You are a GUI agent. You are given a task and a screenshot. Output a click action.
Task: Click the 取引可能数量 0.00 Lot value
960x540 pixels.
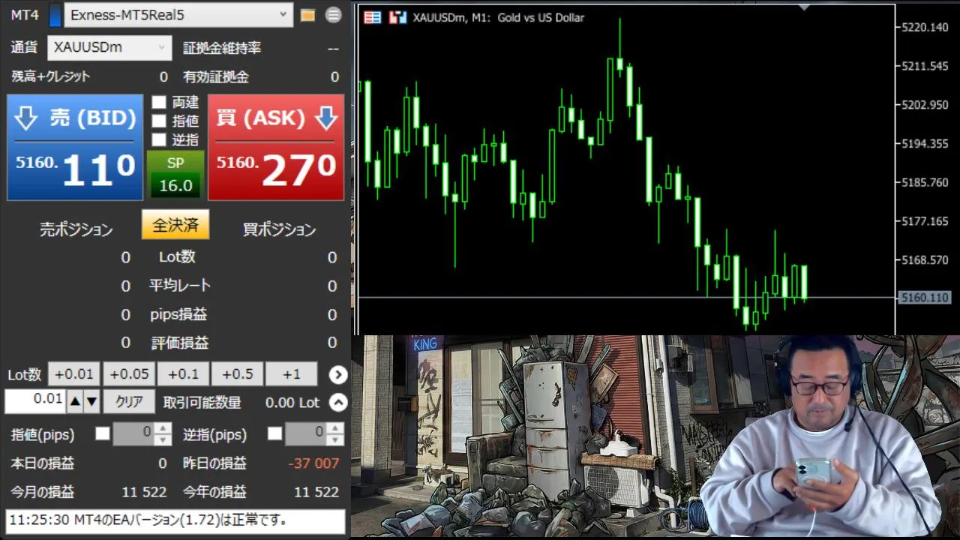292,403
